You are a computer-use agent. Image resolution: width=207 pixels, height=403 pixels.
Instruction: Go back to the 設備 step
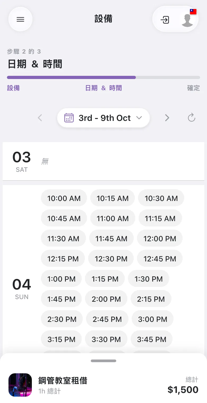tap(13, 88)
